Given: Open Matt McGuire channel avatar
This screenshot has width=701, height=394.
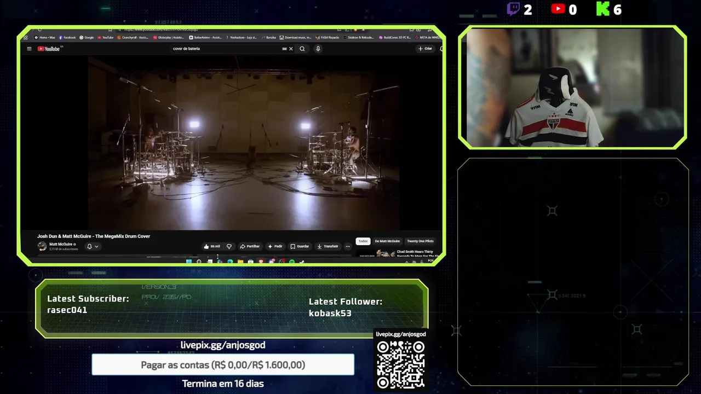Looking at the screenshot, I should [42, 246].
